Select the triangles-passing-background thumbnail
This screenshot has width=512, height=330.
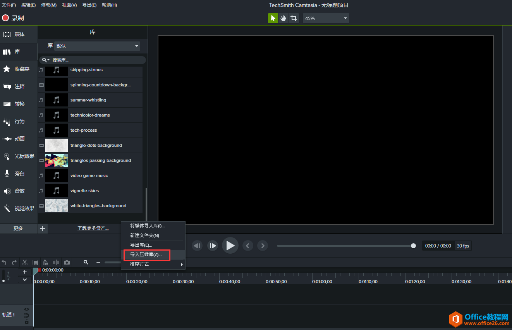tap(57, 160)
